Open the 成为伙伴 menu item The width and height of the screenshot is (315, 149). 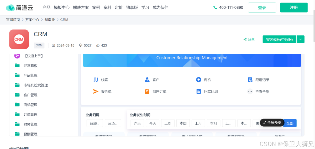160,8
